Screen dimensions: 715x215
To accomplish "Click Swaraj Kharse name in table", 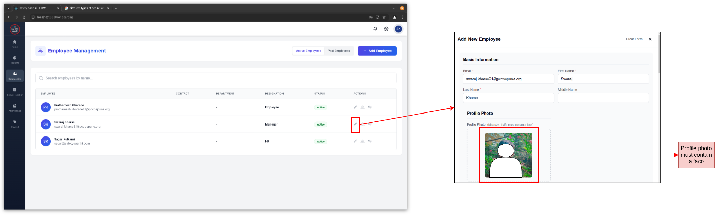I will (64, 122).
